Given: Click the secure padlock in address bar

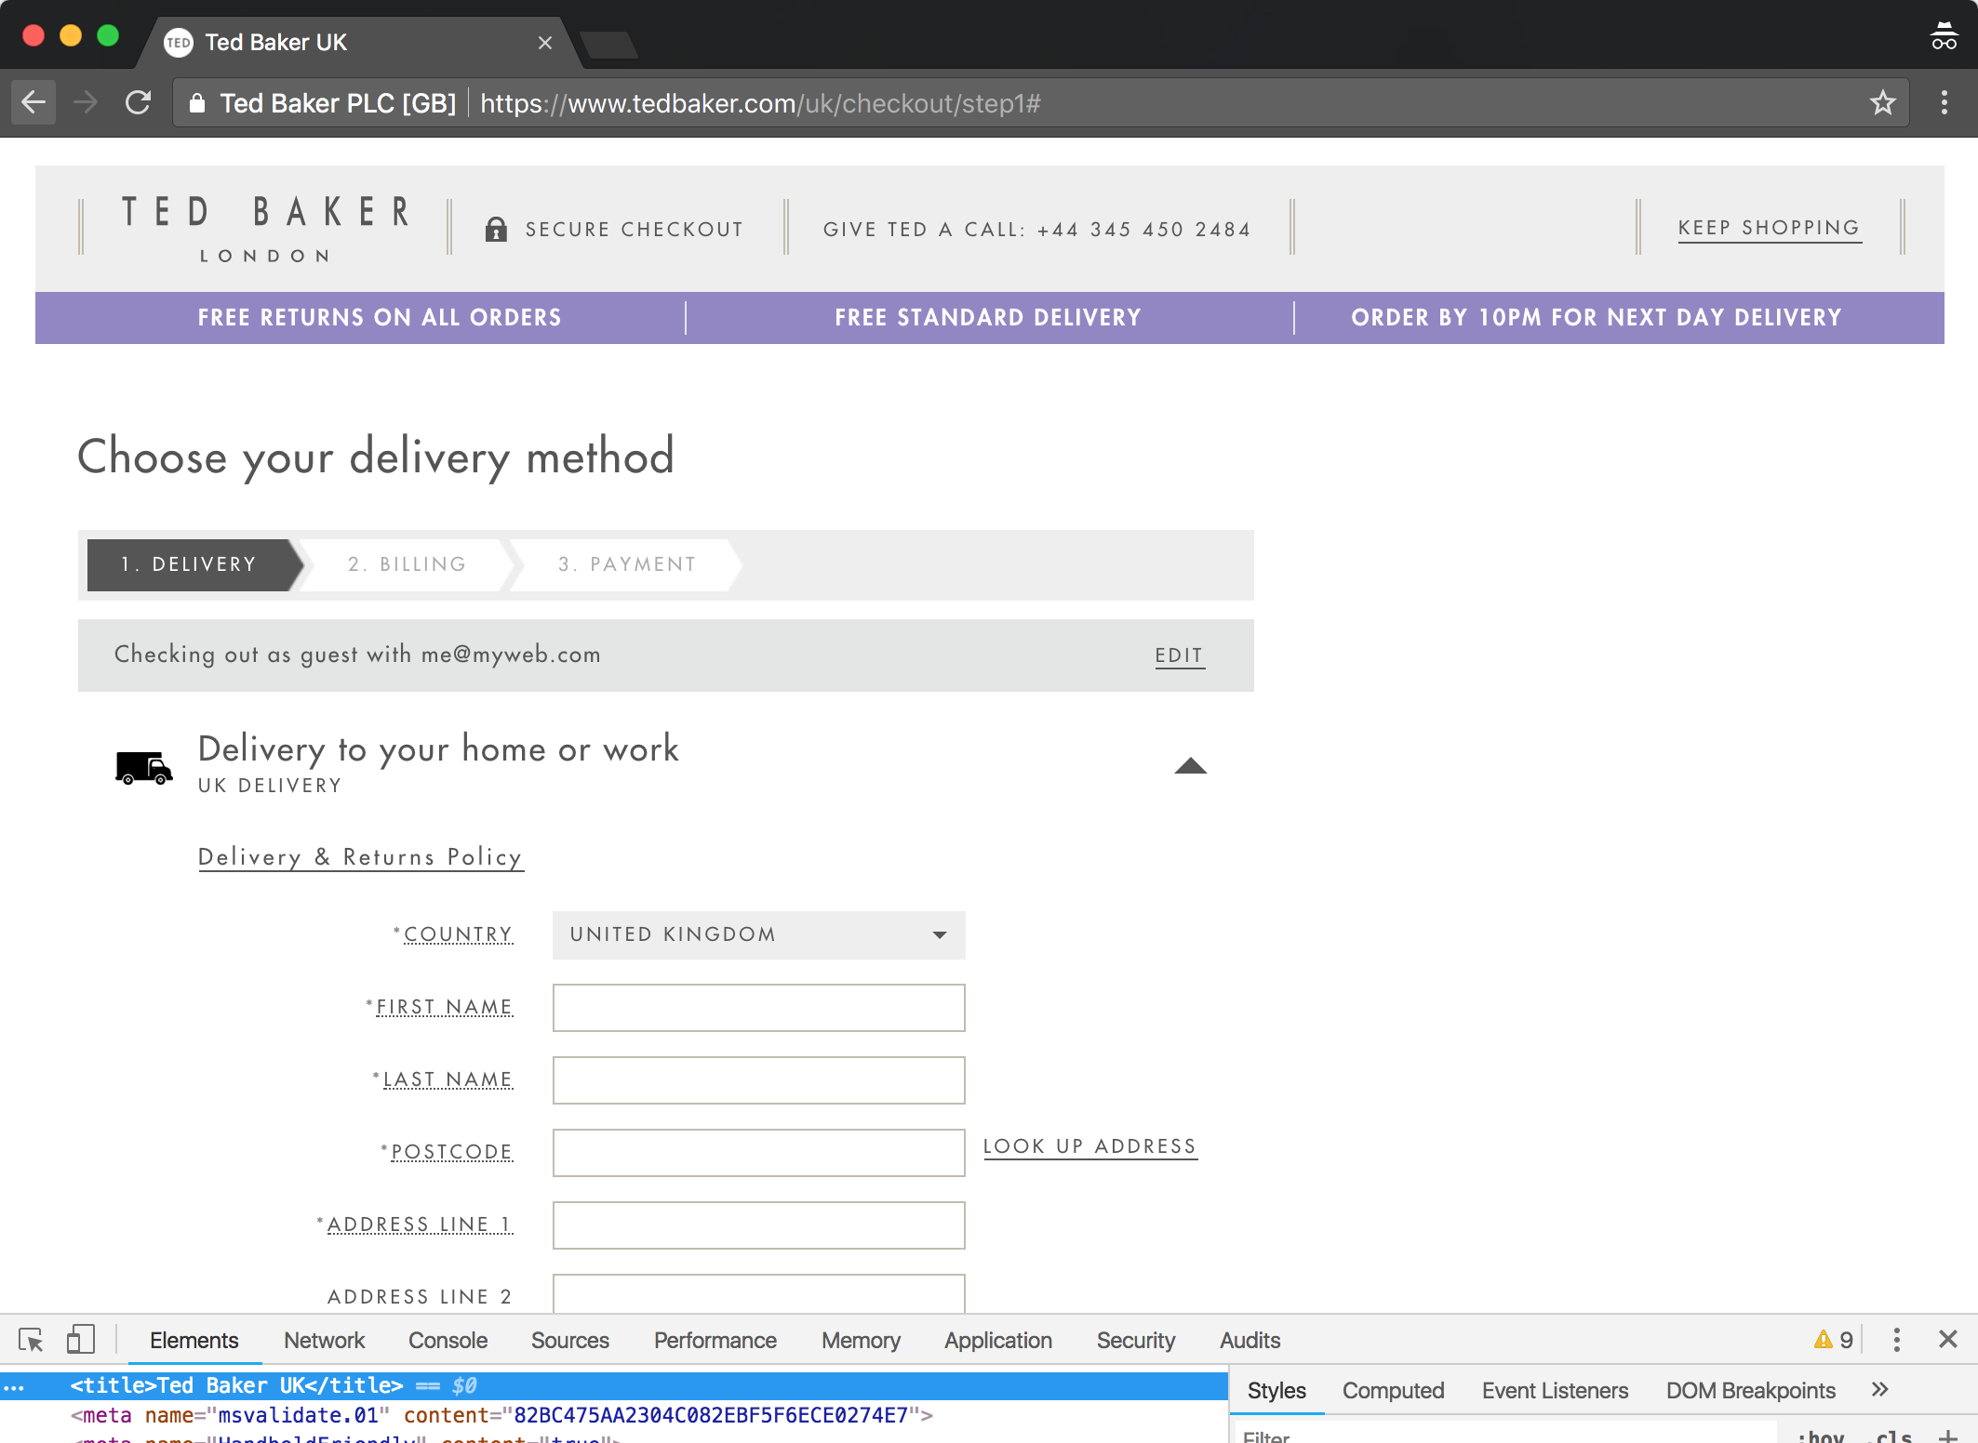Looking at the screenshot, I should click(x=196, y=103).
